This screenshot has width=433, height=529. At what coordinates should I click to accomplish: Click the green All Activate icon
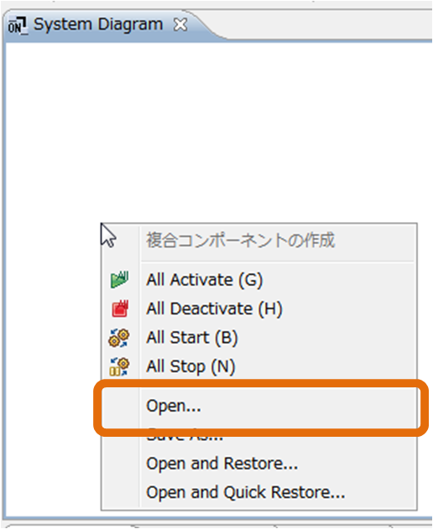[119, 280]
